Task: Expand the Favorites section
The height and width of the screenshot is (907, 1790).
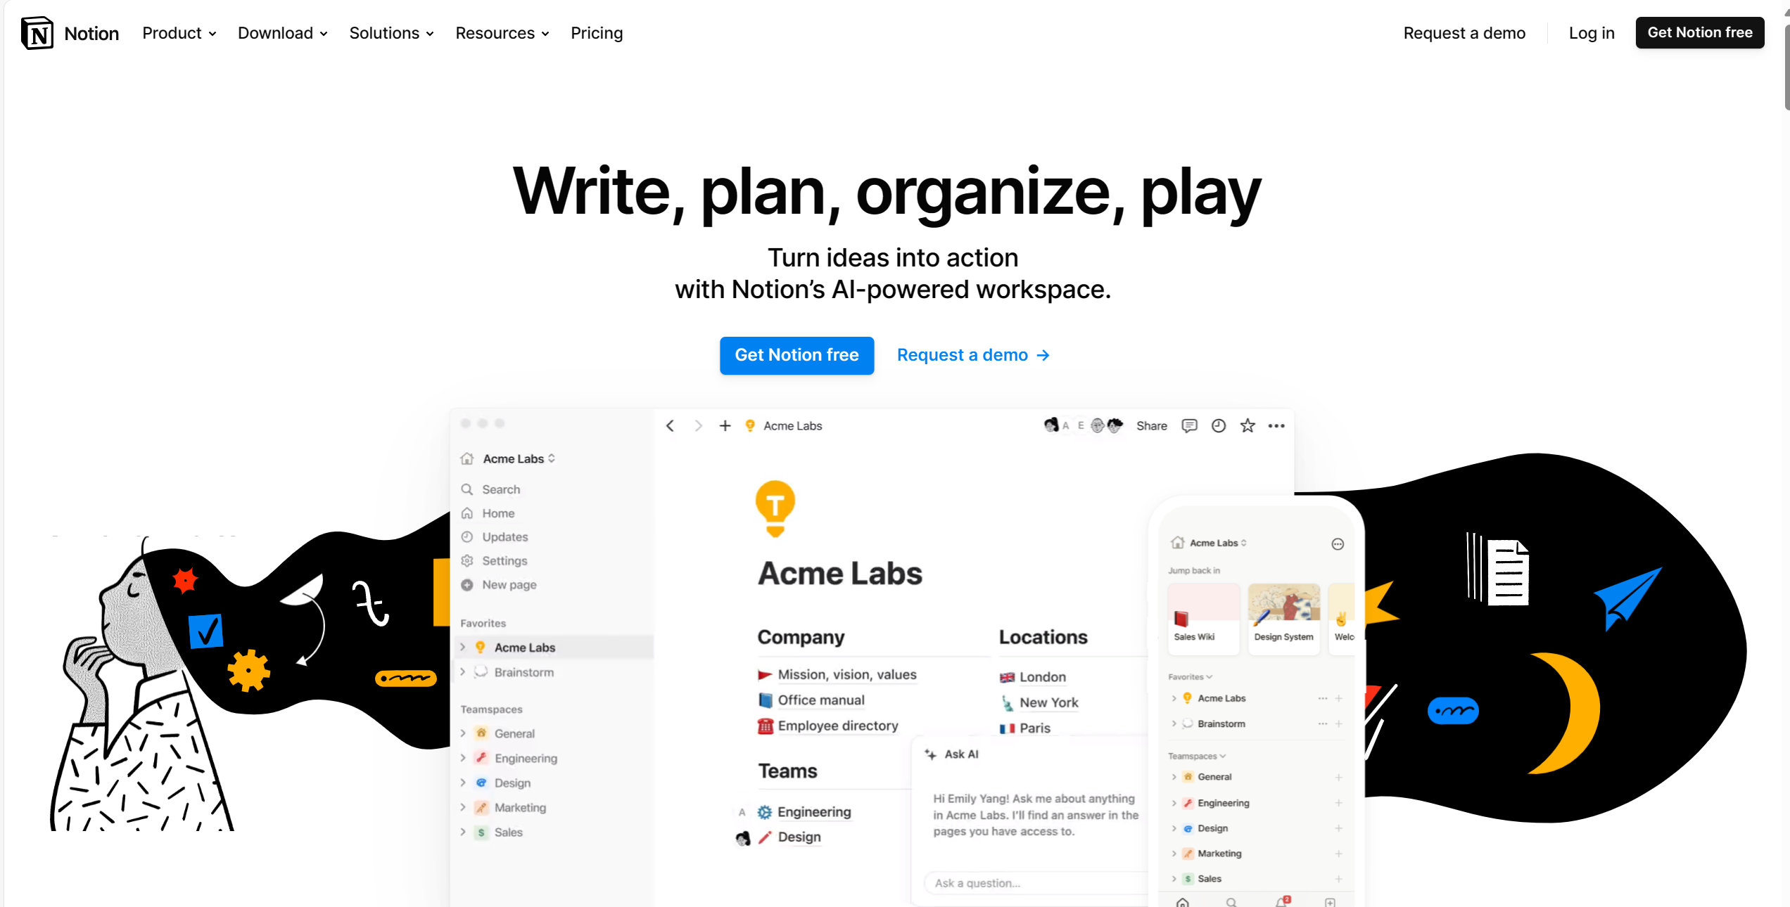Action: point(483,622)
